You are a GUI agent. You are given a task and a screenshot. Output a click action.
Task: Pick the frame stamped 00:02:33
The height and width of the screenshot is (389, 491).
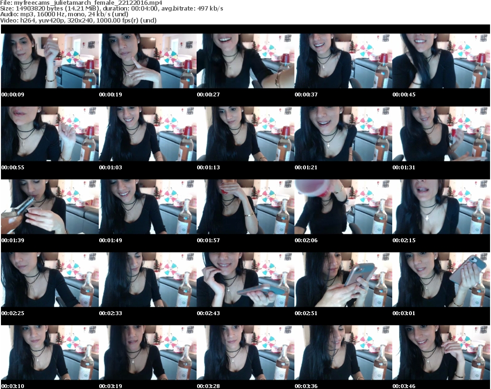point(148,280)
